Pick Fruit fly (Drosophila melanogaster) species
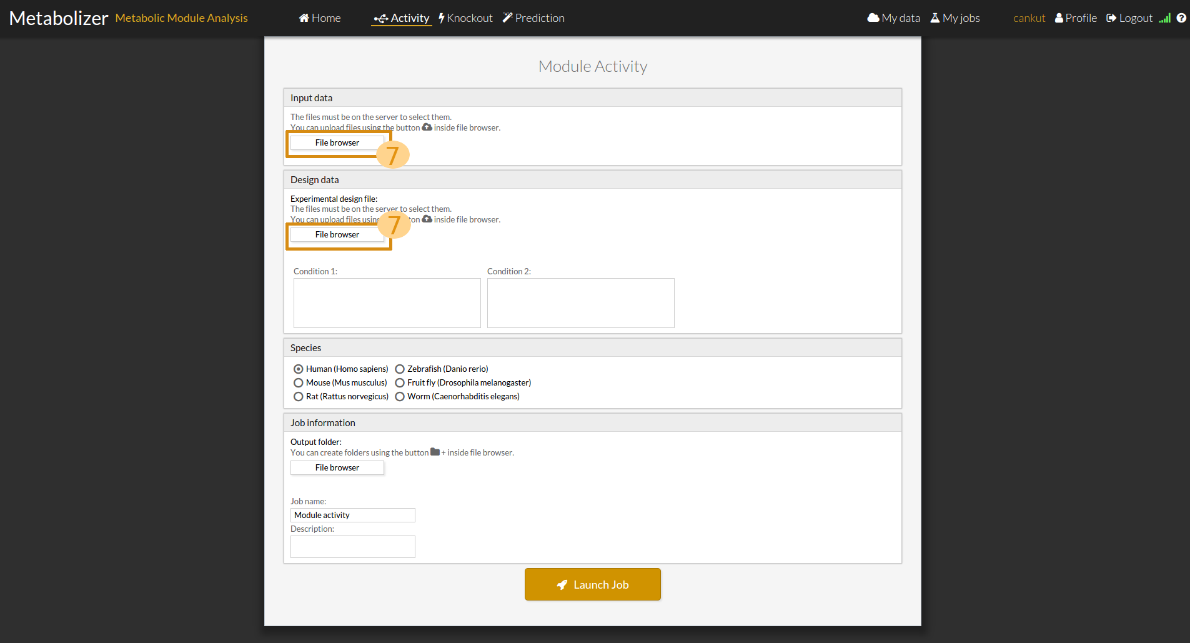The image size is (1190, 643). pyautogui.click(x=400, y=383)
